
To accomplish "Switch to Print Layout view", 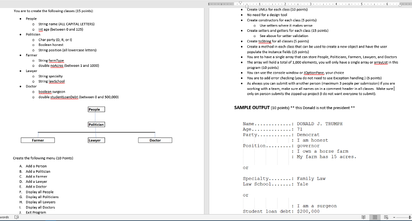I will (x=375, y=217).
